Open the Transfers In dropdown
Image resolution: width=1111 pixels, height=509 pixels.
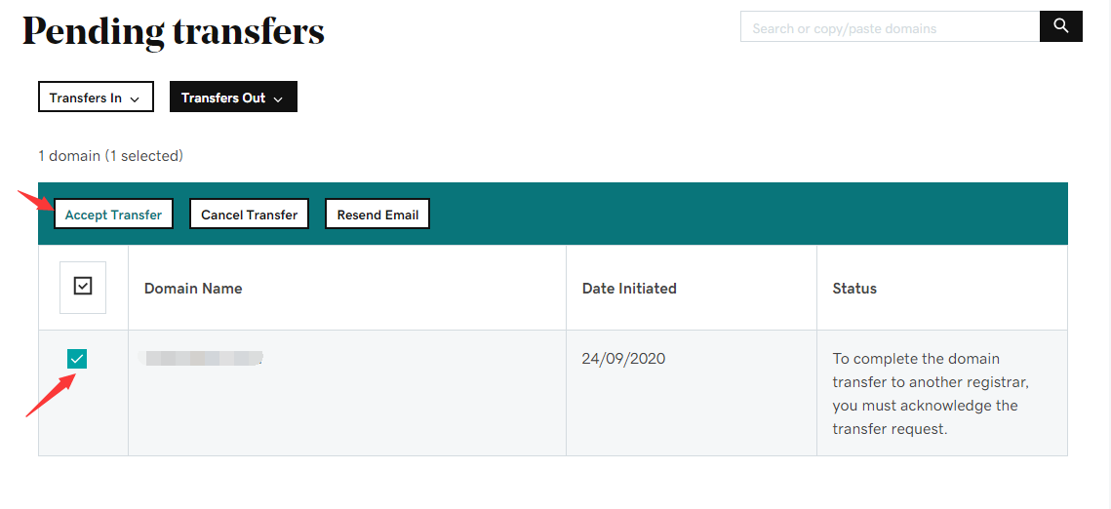[x=96, y=98]
